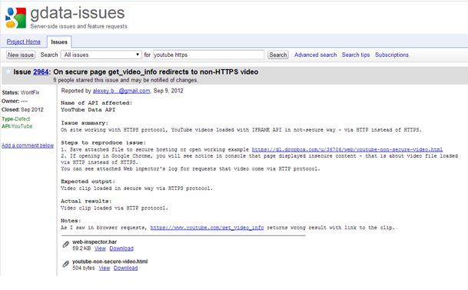Viewport: 468px width, 290px height.
Task: Click reporter email alexey.b...@gmail.com
Action: pos(121,91)
